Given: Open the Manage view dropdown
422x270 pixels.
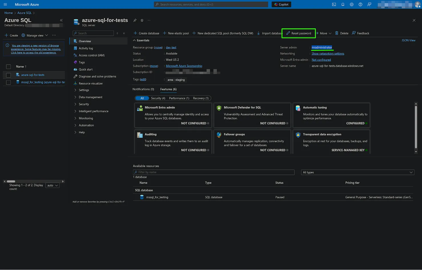Looking at the screenshot, I should (x=35, y=35).
